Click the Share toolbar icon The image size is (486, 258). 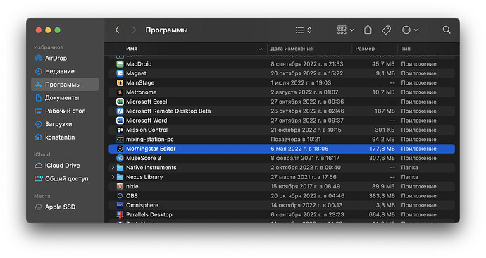[x=368, y=30]
